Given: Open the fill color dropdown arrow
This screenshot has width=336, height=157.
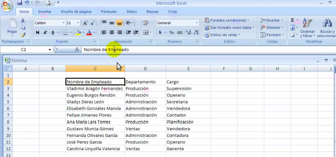Looking at the screenshot, I should (x=83, y=33).
